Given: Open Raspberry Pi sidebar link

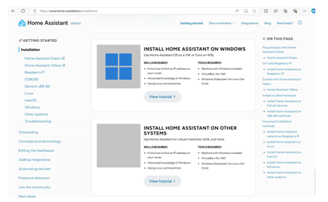Looking at the screenshot, I should click(x=35, y=72).
